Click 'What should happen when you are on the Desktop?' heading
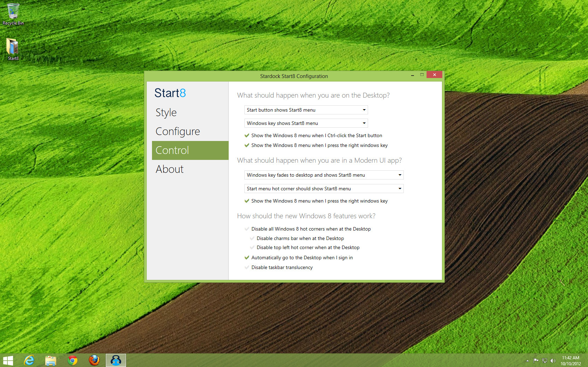Image resolution: width=588 pixels, height=367 pixels. pos(313,95)
